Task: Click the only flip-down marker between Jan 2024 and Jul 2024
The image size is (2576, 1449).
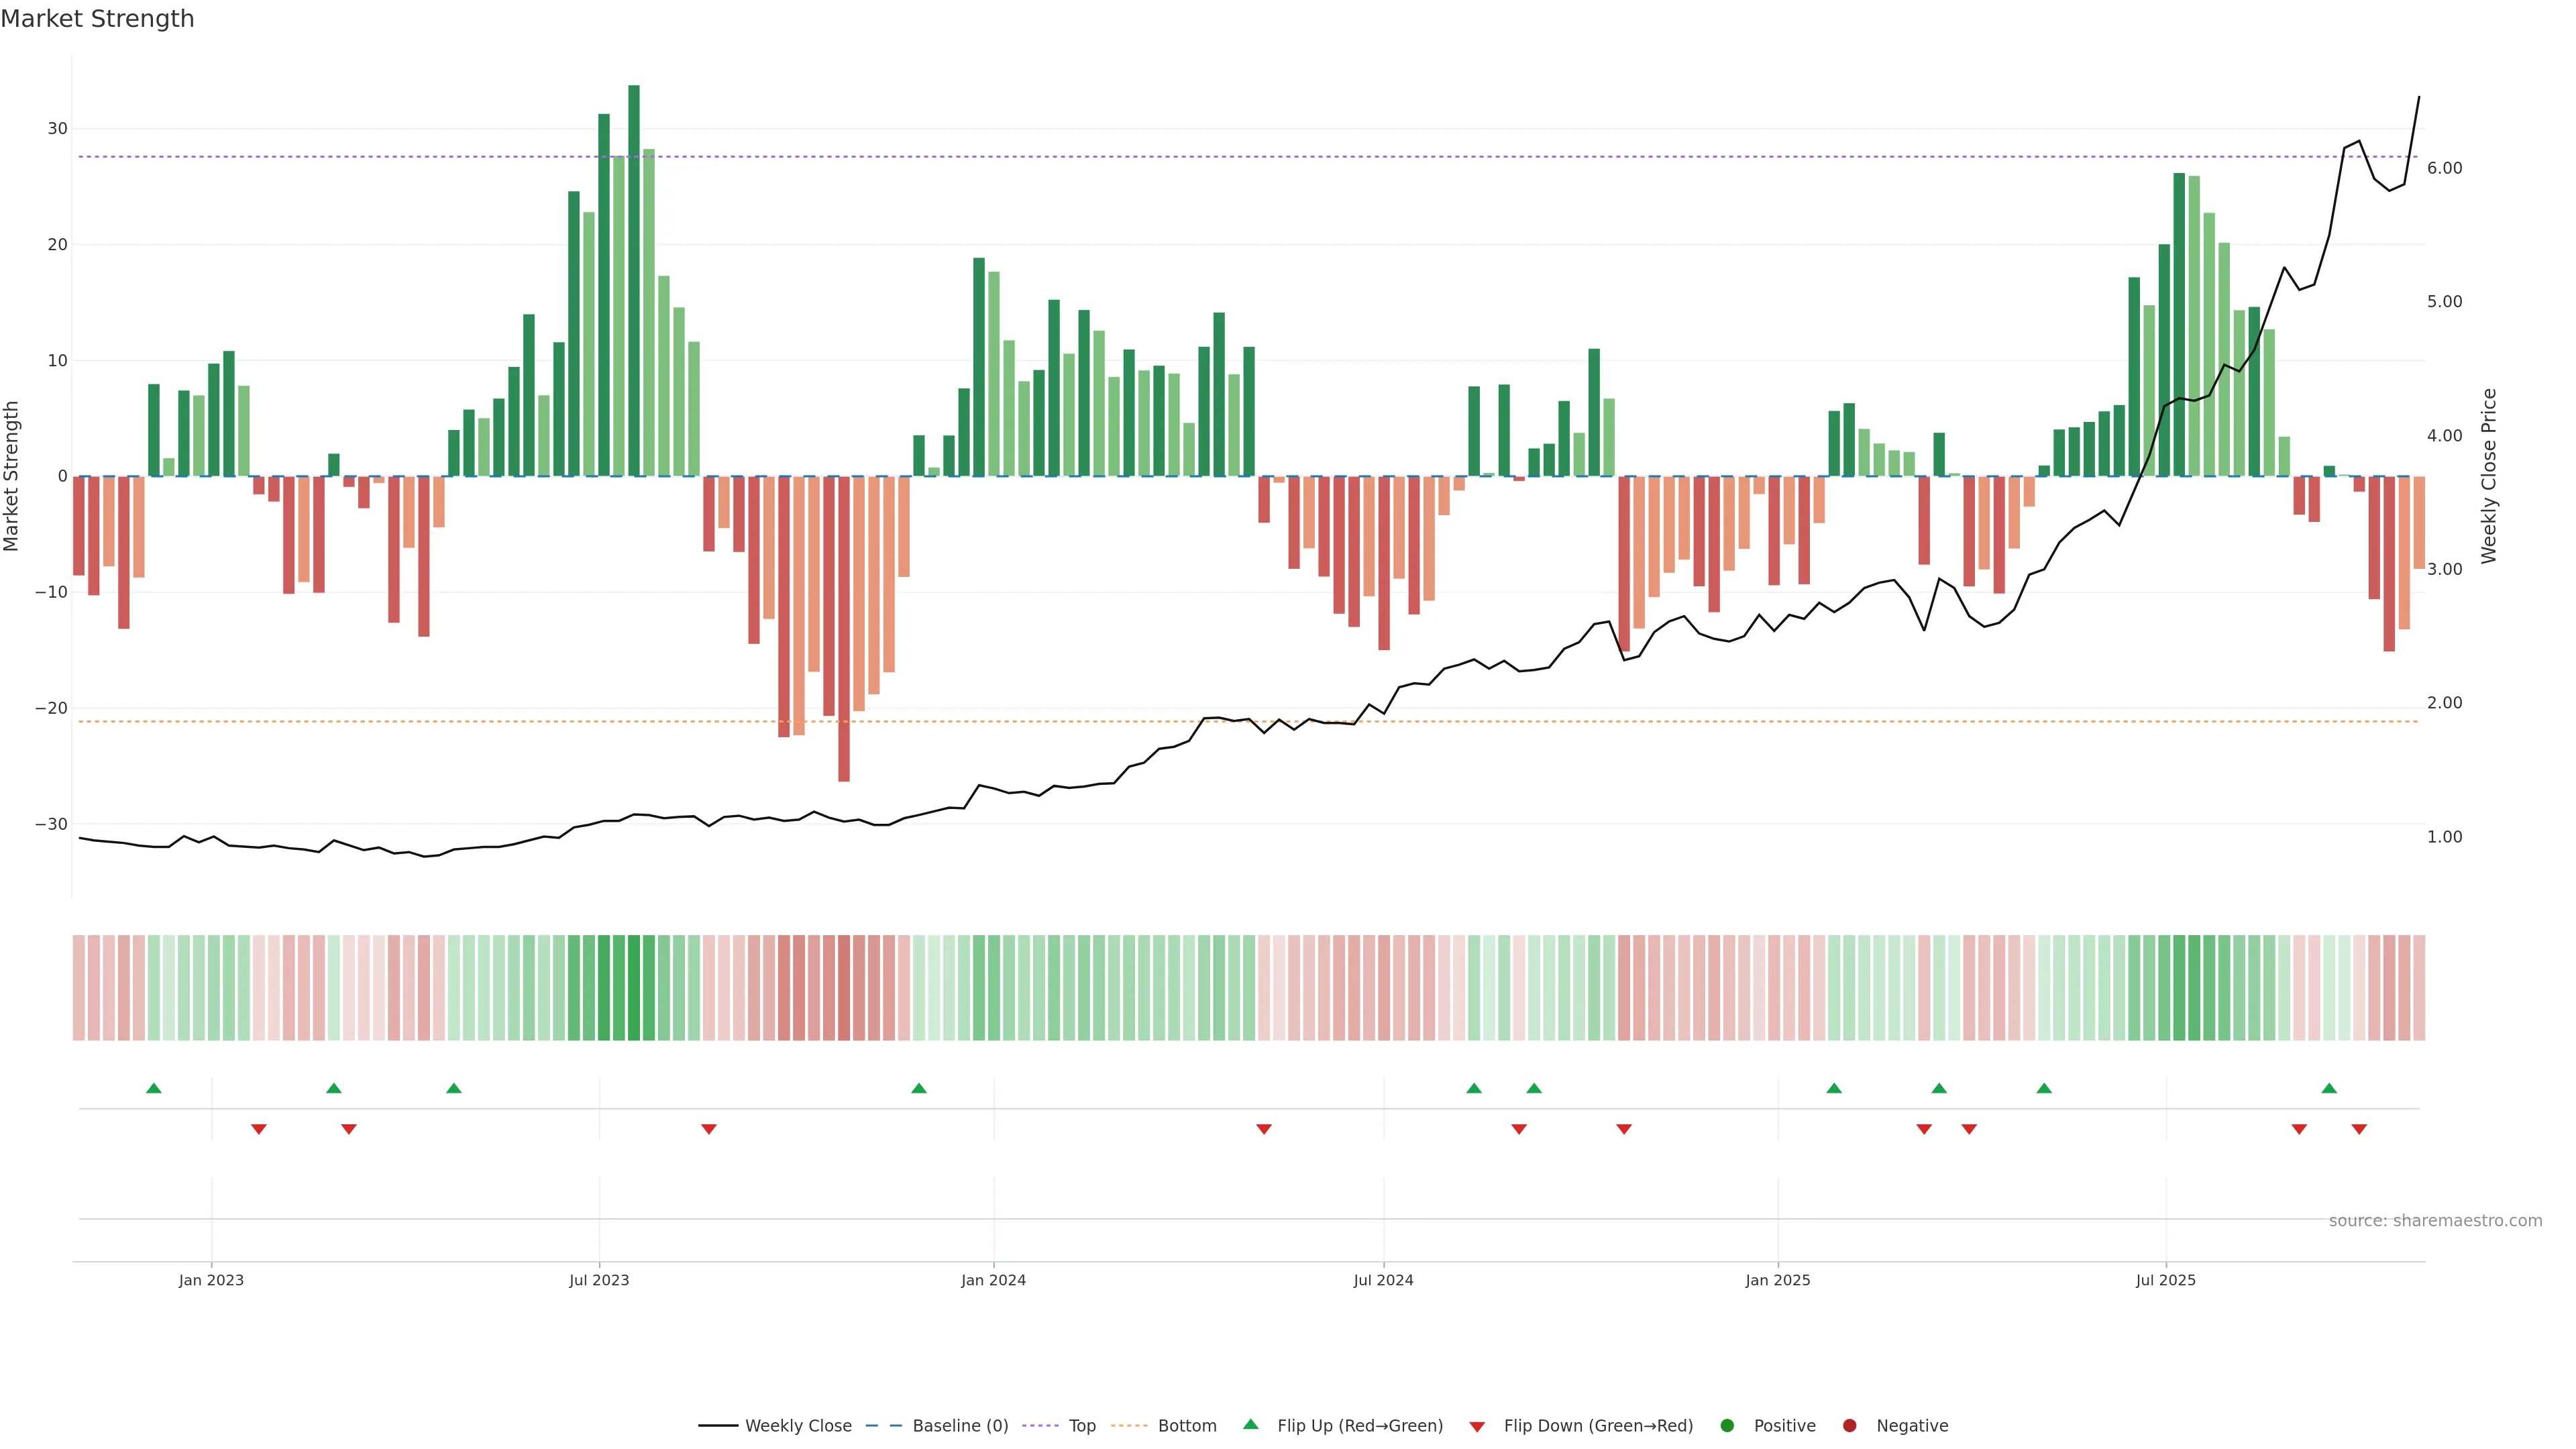Action: pos(1264,1129)
